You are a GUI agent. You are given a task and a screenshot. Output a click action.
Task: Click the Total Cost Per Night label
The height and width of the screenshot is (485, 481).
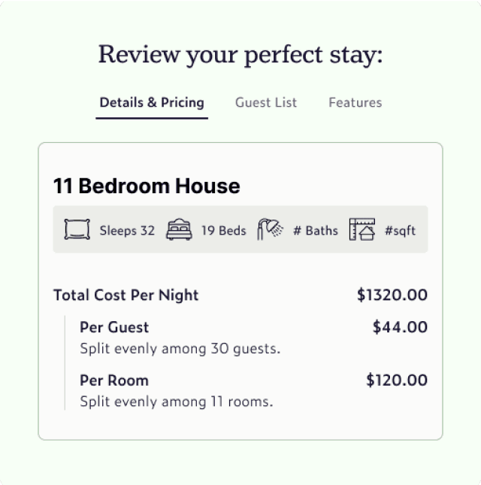[x=126, y=296]
